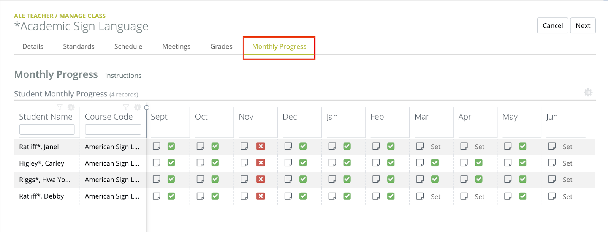Open the Course Code column gear settings
This screenshot has width=608, height=232.
(x=138, y=107)
